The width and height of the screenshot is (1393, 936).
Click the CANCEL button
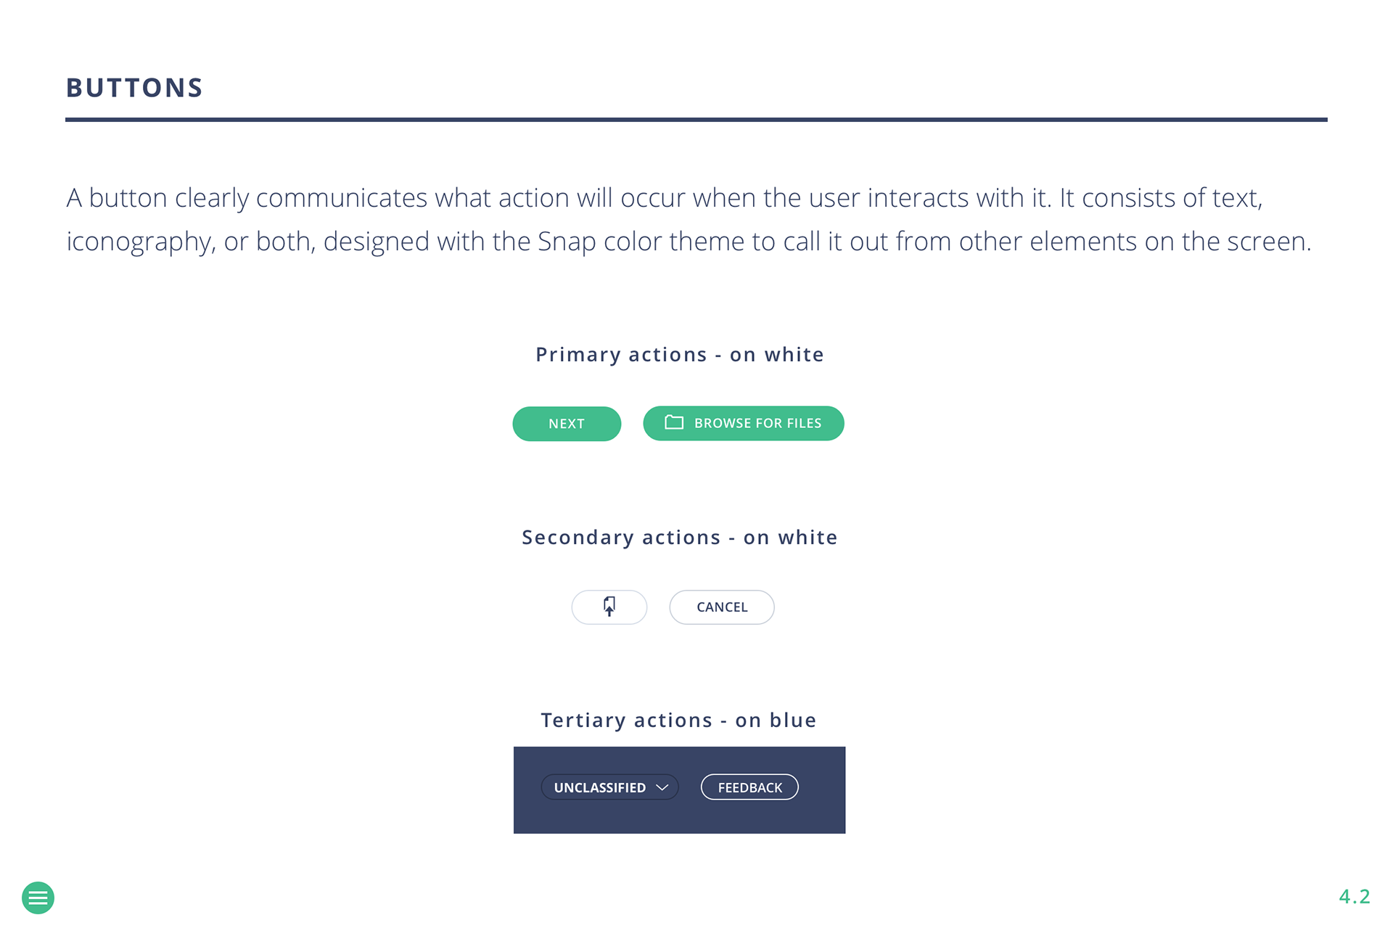click(722, 607)
